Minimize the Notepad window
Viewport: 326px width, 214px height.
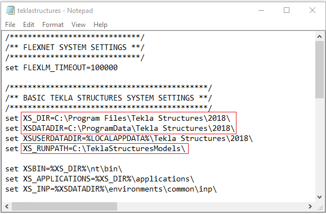(x=261, y=10)
